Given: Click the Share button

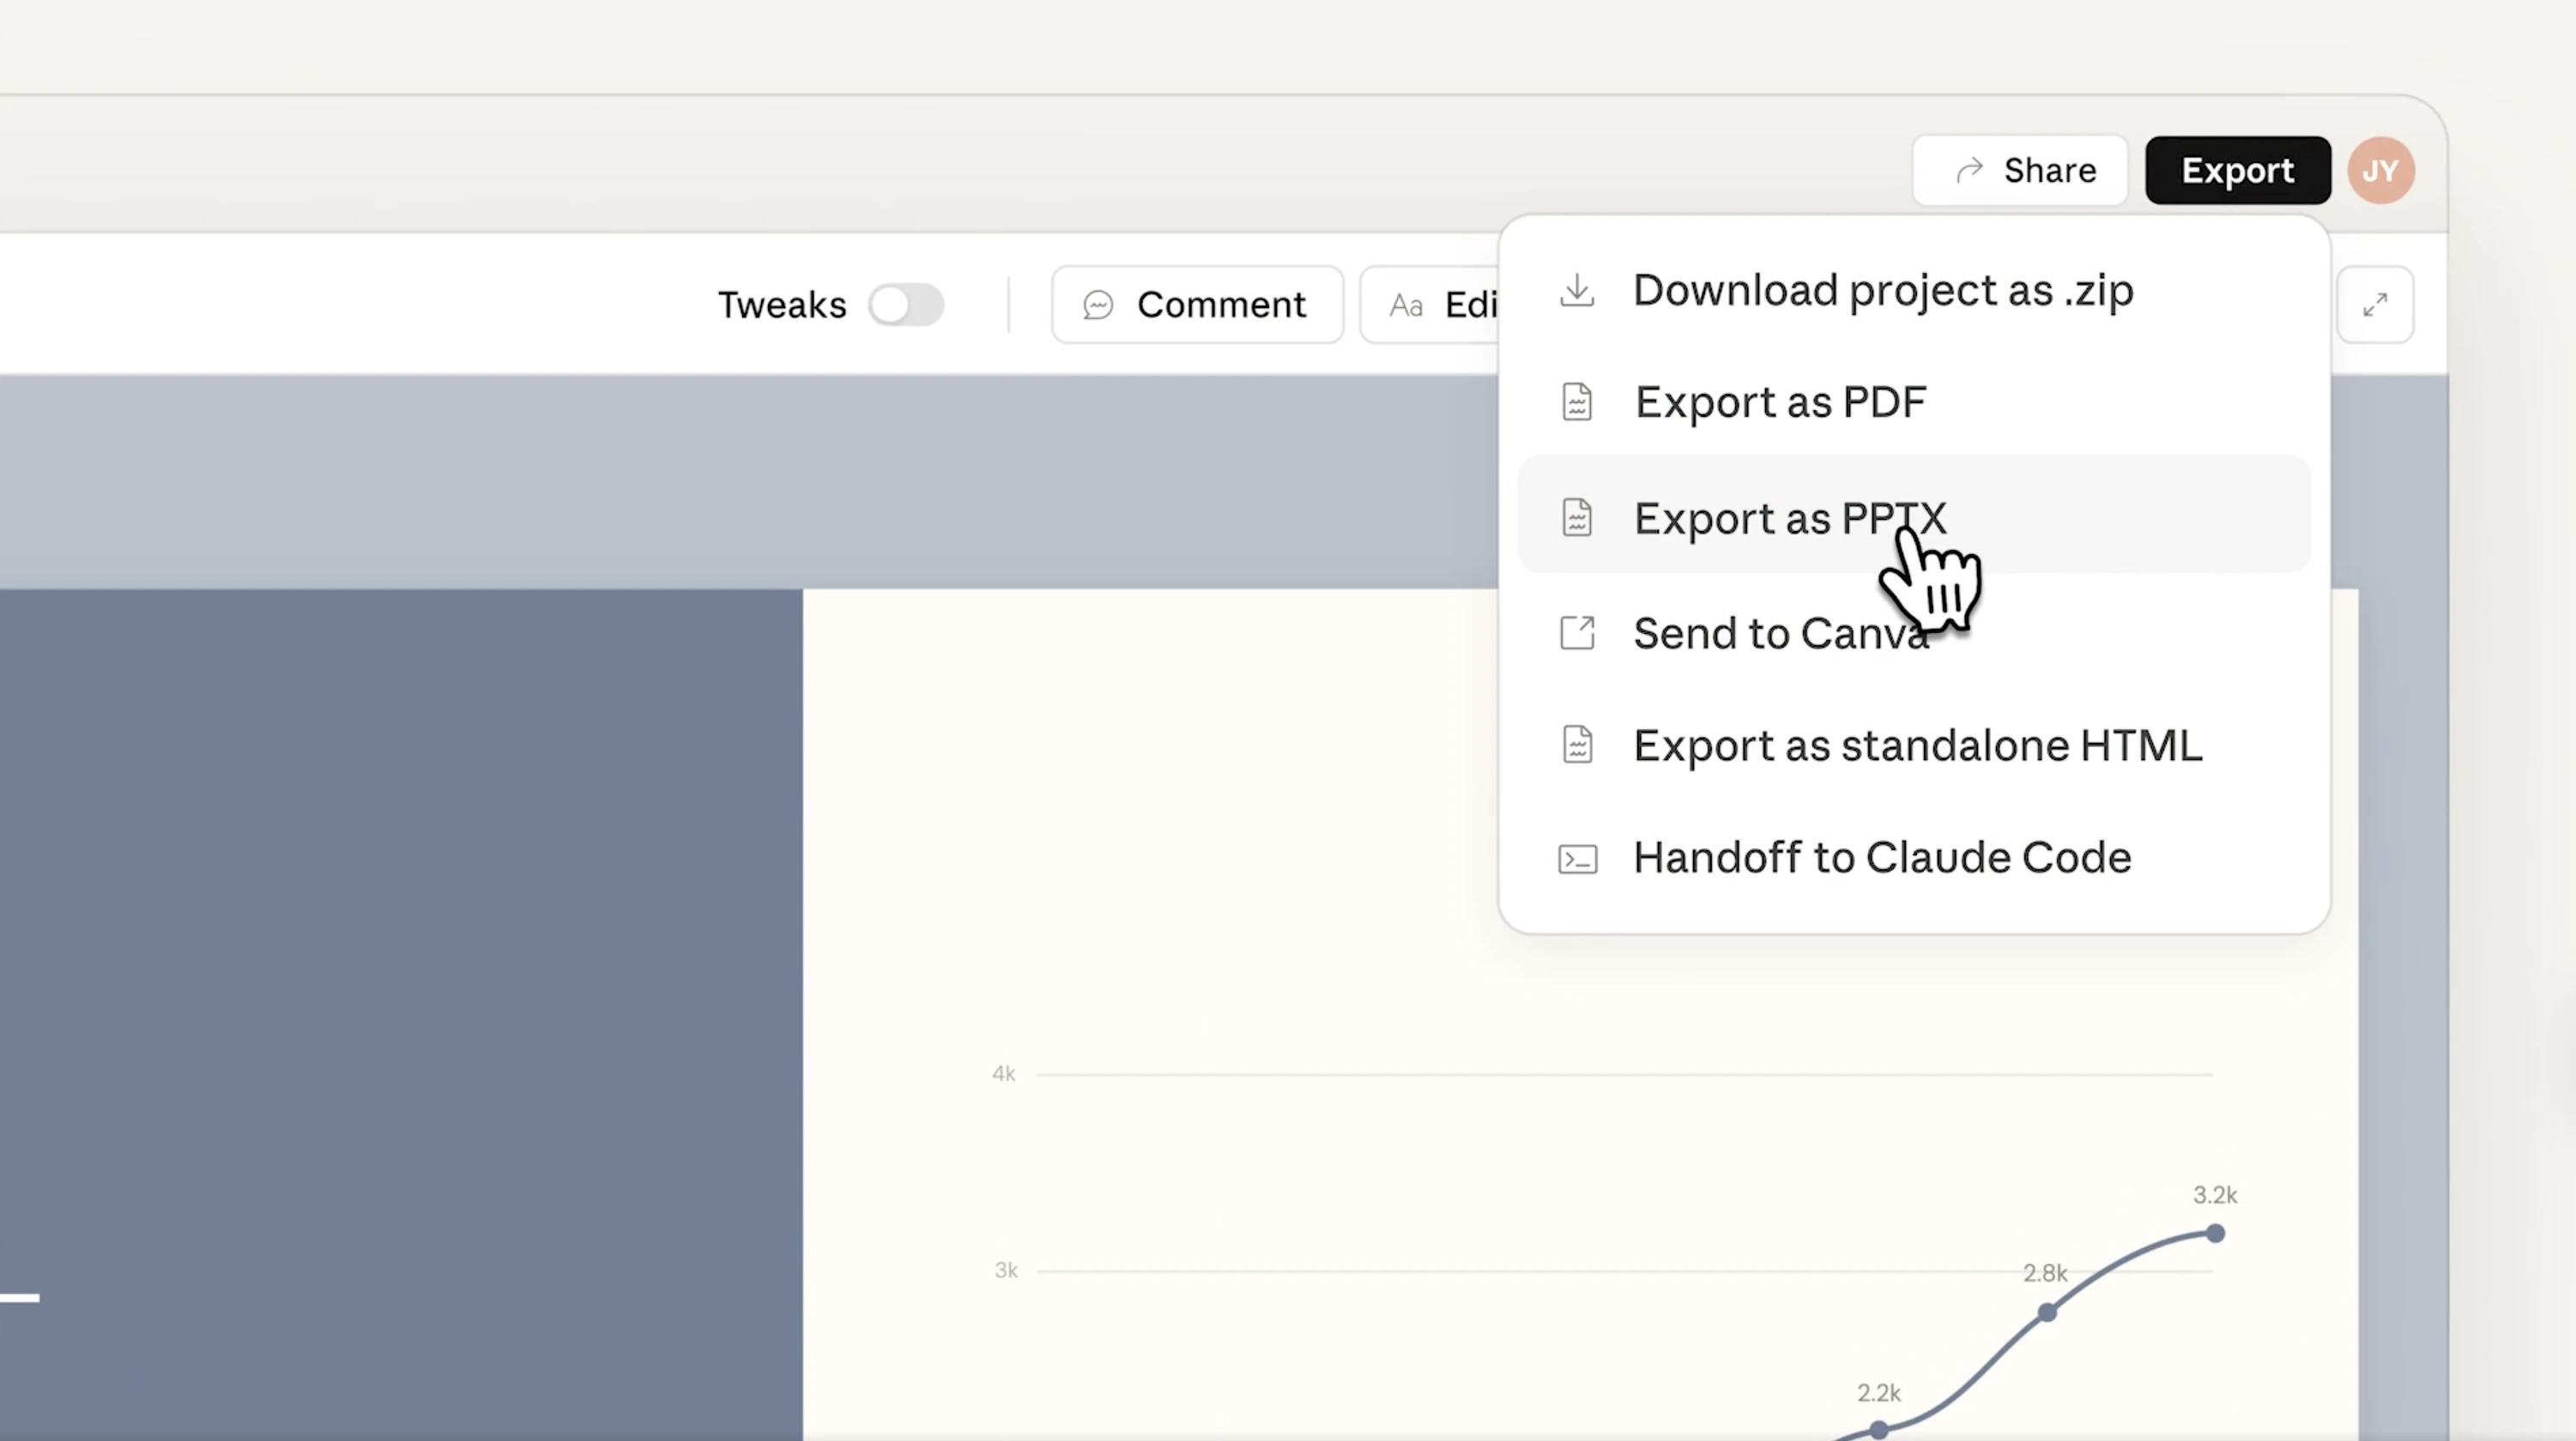Looking at the screenshot, I should click(x=2019, y=170).
